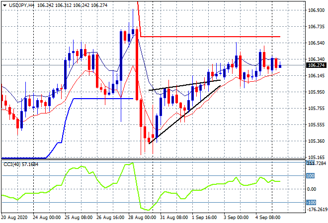The width and height of the screenshot is (328, 223).
Task: Select the lower black rising trendline
Action: tap(184, 115)
